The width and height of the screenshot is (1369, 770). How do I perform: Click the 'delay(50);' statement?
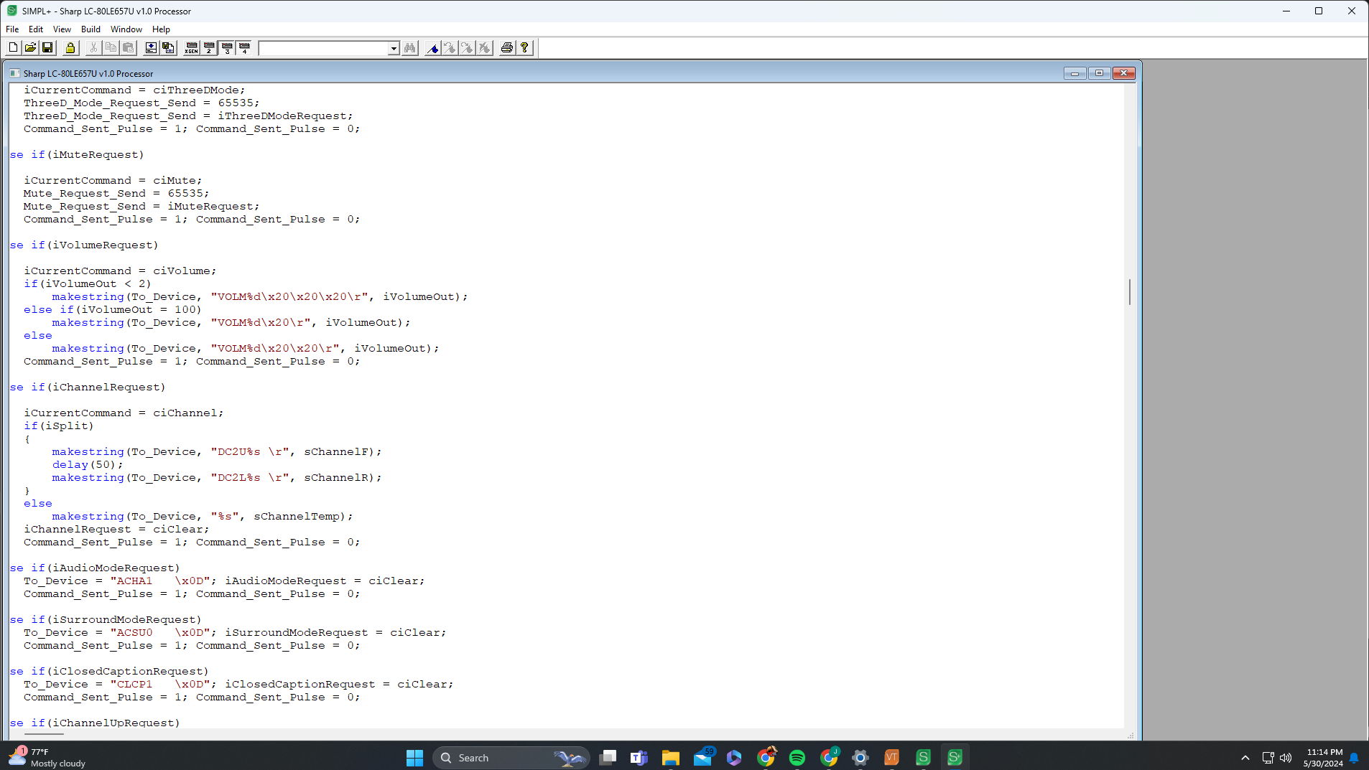(x=88, y=465)
